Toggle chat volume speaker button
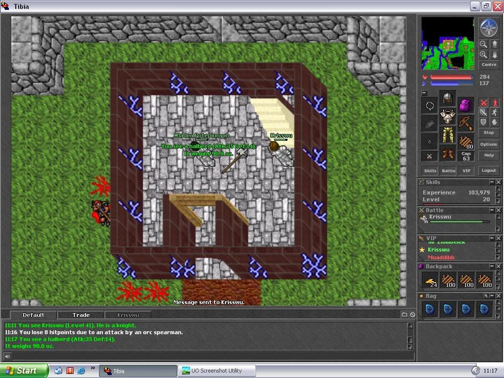The width and height of the screenshot is (504, 378). pyautogui.click(x=7, y=356)
